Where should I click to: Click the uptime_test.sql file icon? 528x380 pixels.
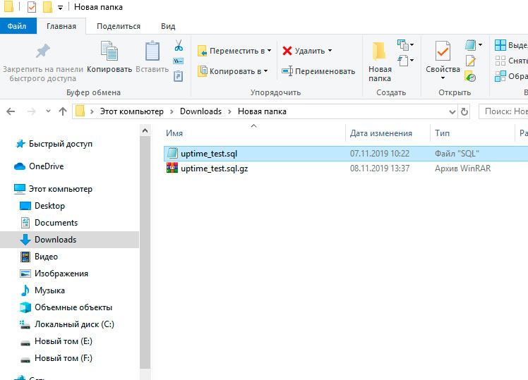coord(172,154)
